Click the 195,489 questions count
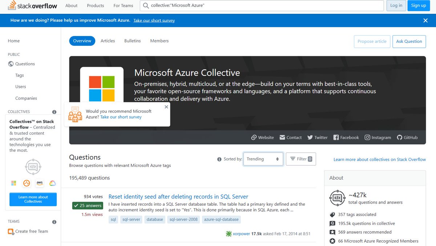The height and width of the screenshot is (246, 436). (x=89, y=178)
